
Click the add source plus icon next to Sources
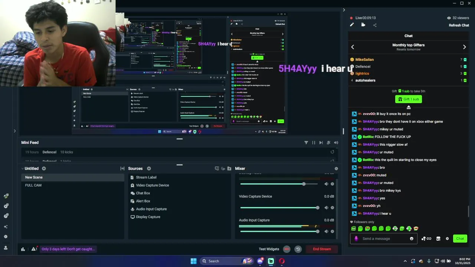149,168
